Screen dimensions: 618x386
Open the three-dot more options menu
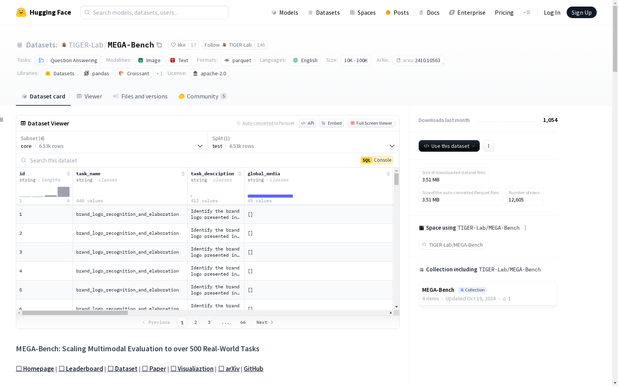coord(489,146)
